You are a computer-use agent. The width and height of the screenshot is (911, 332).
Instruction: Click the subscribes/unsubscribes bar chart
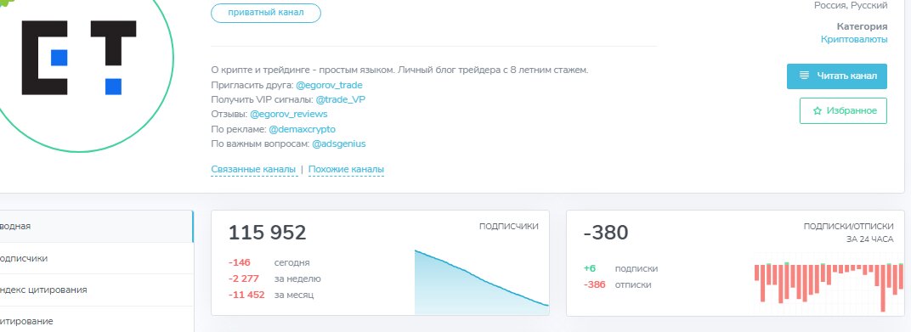click(829, 287)
